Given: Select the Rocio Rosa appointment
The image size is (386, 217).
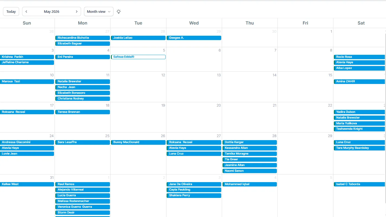Looking at the screenshot, I should [x=360, y=57].
